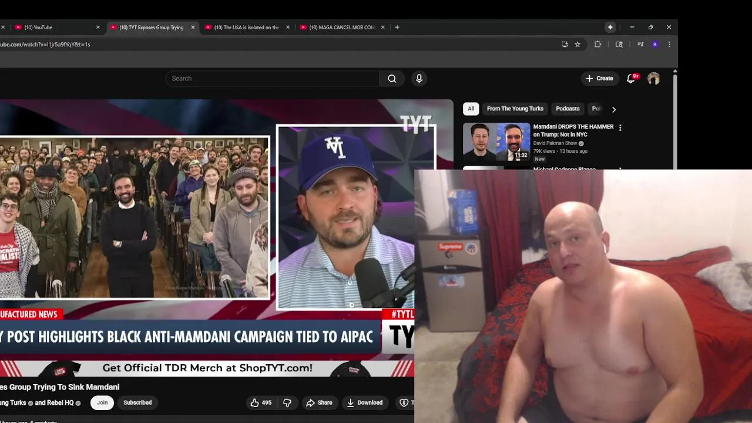752x423 pixels.
Task: Open the tab search side panel icon
Action: pyautogui.click(x=619, y=44)
